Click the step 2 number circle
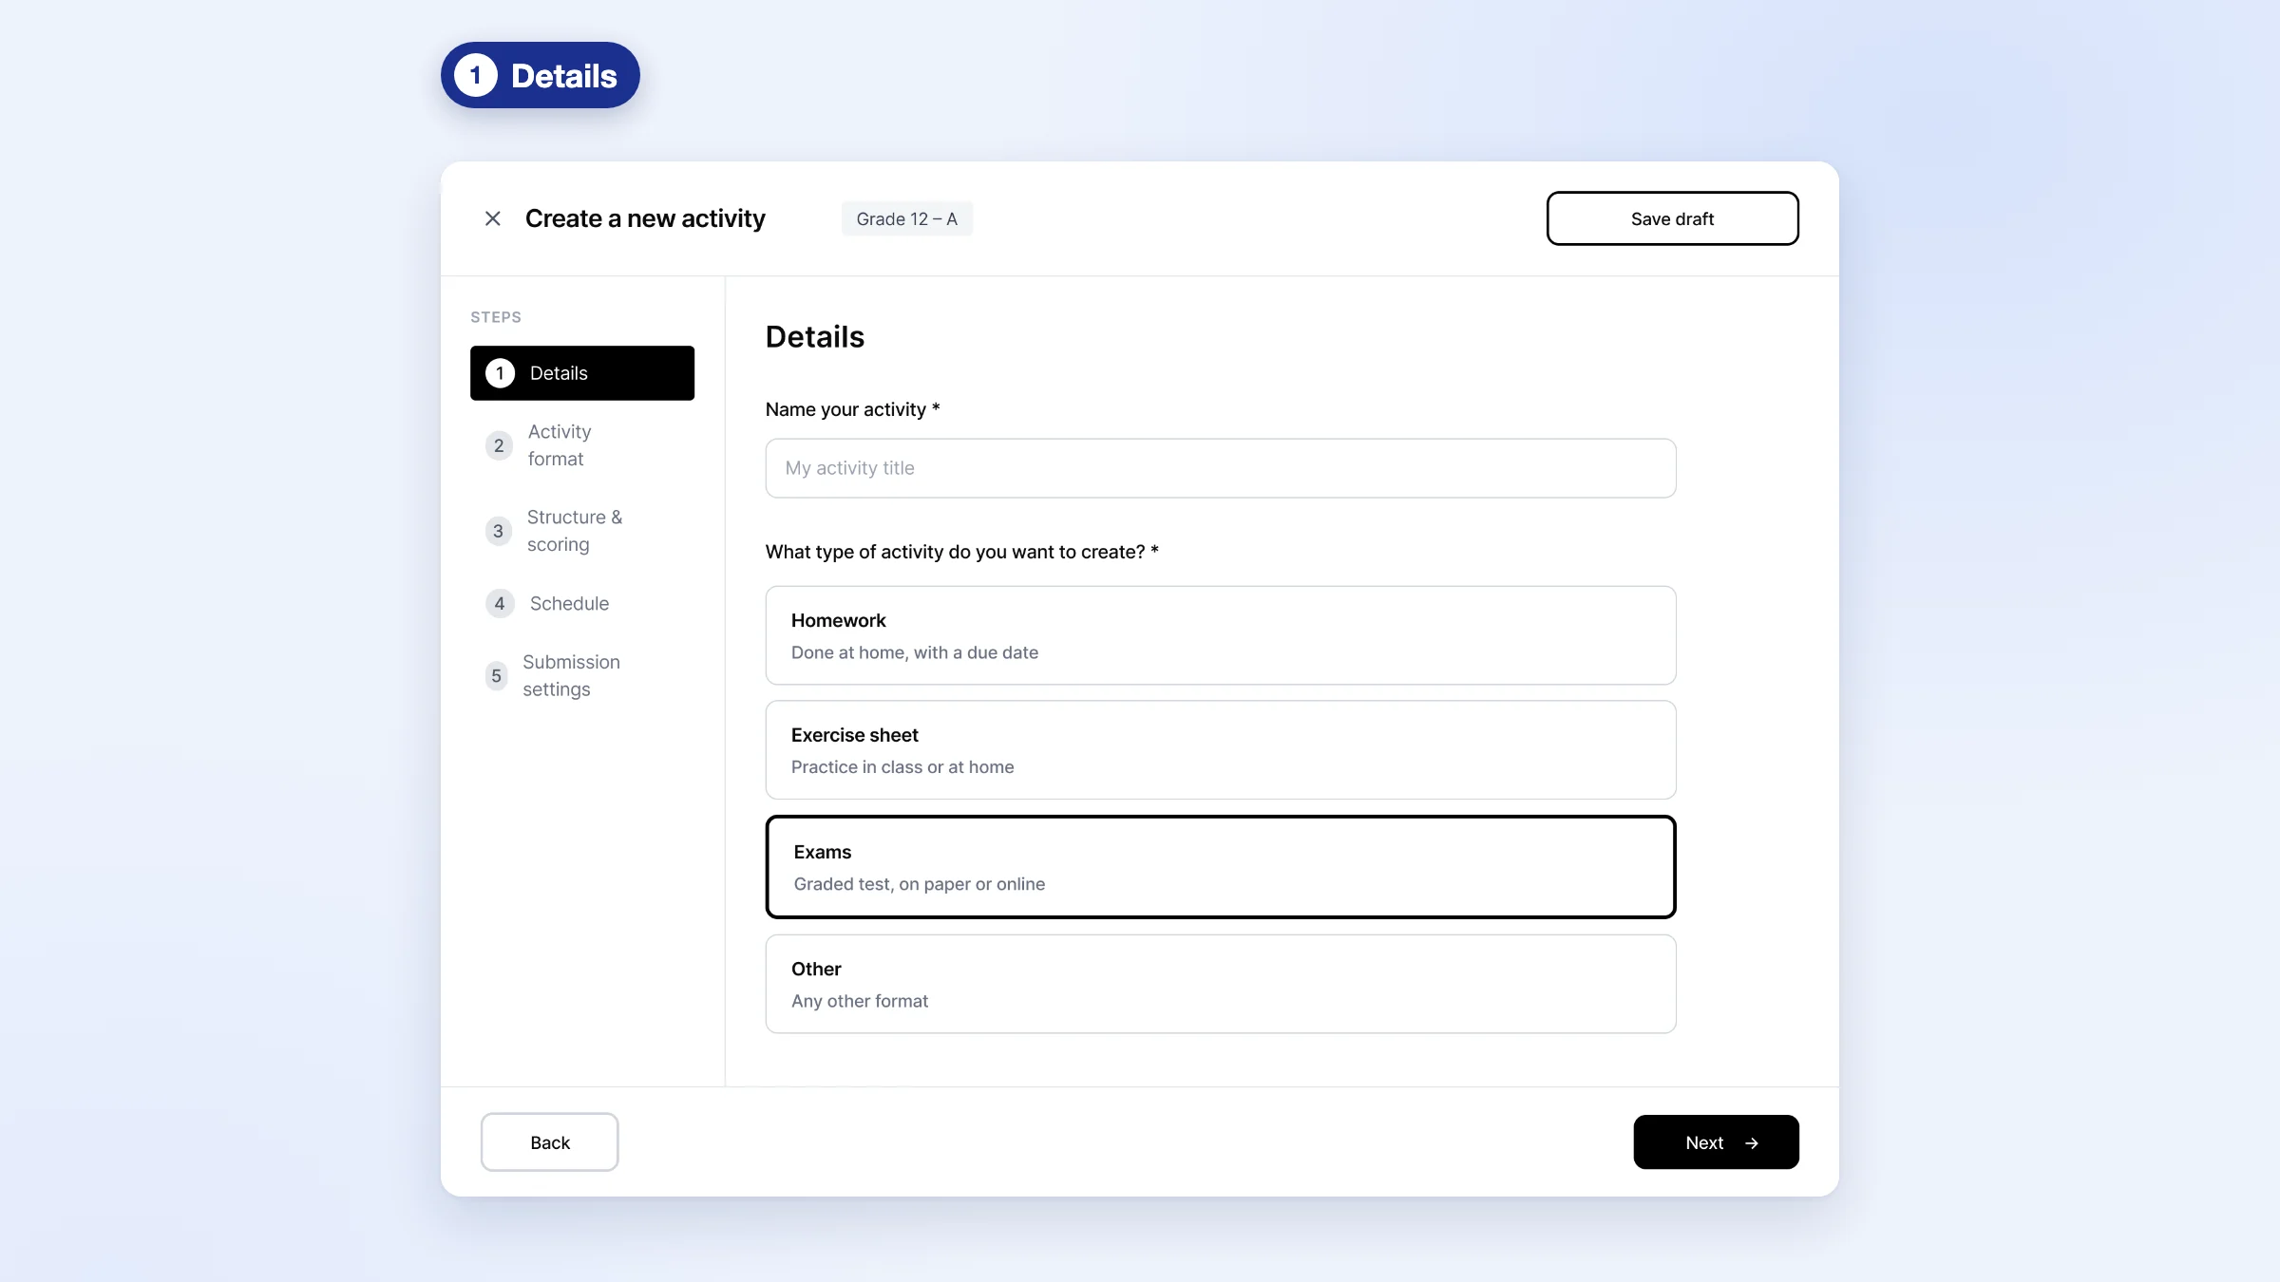This screenshot has width=2280, height=1282. click(x=499, y=445)
